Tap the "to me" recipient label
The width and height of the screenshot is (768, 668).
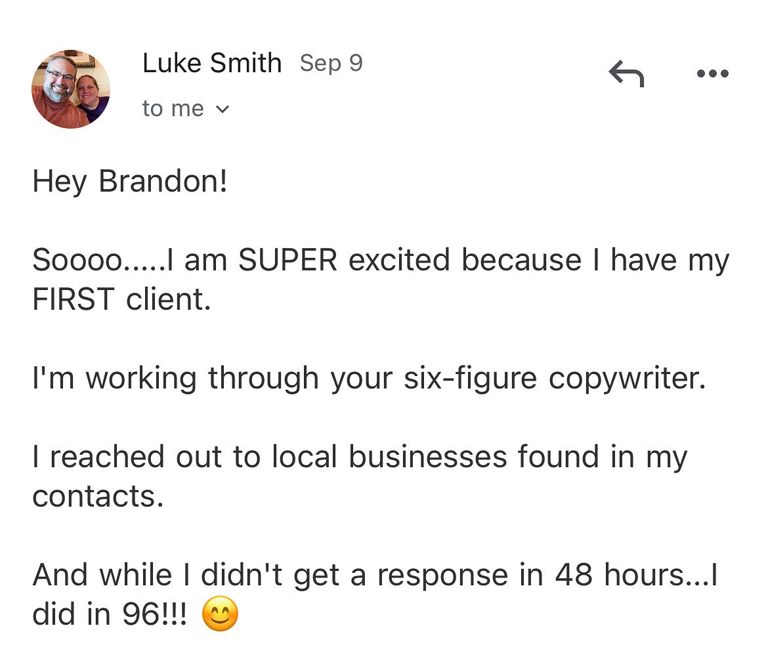click(173, 109)
